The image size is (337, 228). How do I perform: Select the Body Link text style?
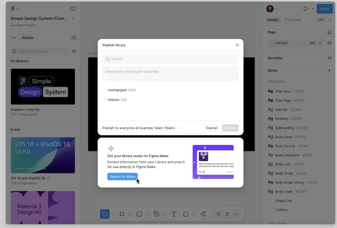pos(286,164)
